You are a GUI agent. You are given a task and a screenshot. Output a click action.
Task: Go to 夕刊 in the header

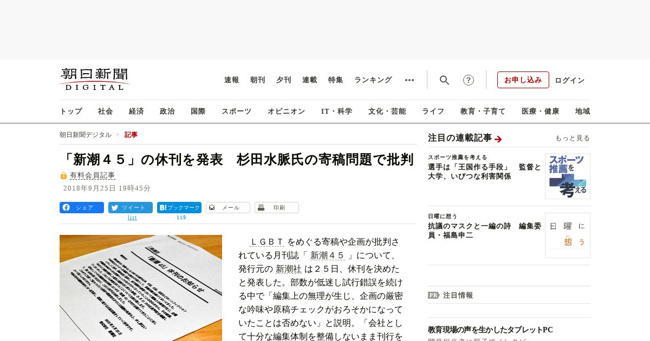click(284, 80)
